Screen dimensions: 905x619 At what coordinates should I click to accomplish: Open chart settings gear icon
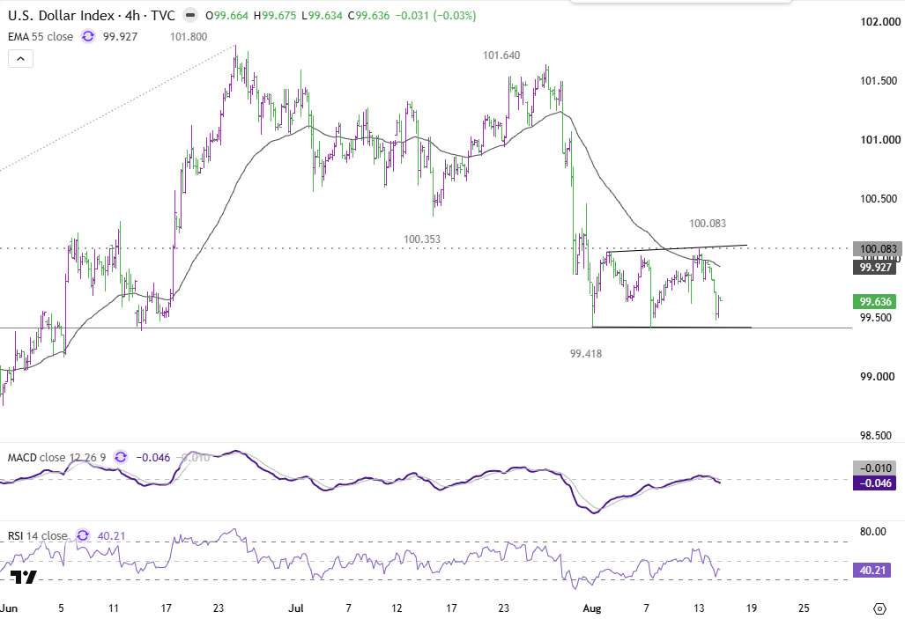pyautogui.click(x=879, y=608)
